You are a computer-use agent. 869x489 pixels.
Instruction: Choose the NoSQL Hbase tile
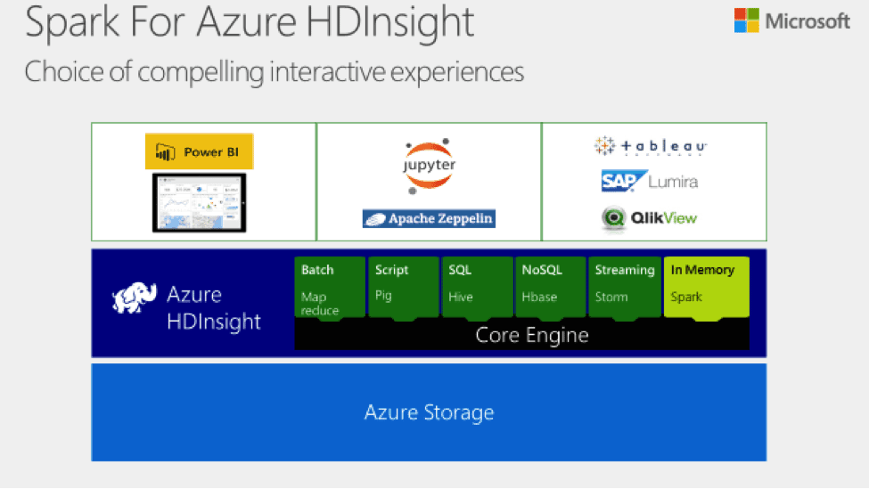(x=550, y=288)
